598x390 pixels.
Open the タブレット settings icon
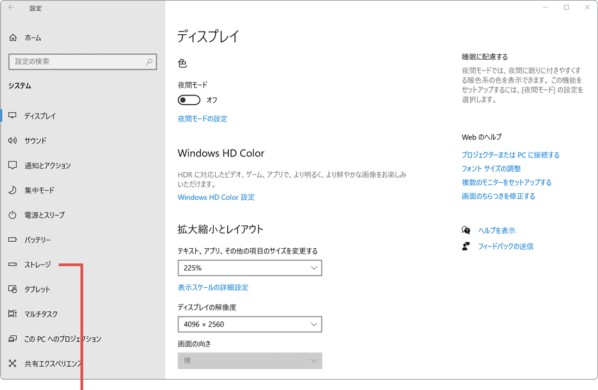(x=13, y=289)
